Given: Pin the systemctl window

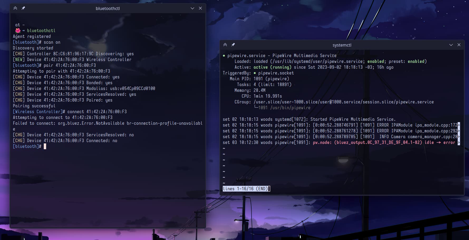Looking at the screenshot, I should (233, 45).
